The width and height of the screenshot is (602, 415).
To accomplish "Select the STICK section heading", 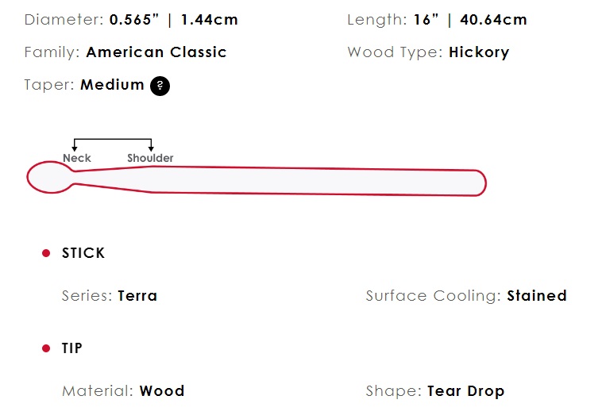I will [83, 253].
